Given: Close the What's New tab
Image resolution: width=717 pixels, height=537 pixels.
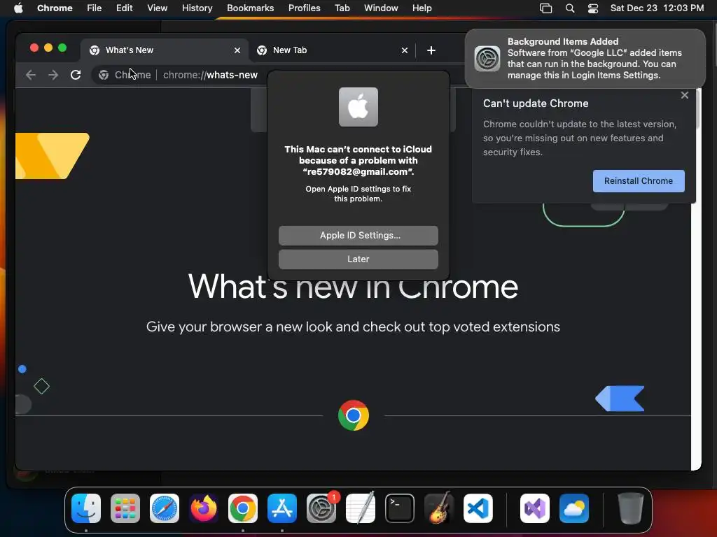Looking at the screenshot, I should tap(237, 50).
